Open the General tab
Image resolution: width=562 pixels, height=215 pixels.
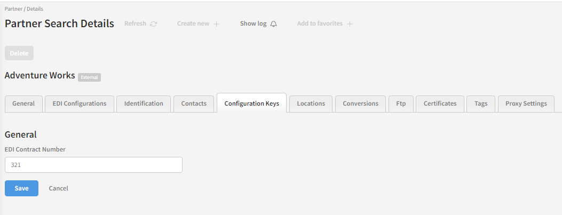[x=23, y=103]
